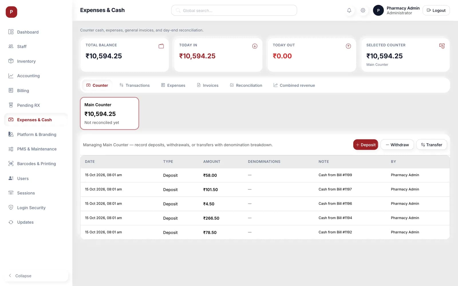This screenshot has height=286, width=458.
Task: Click the Inventory box icon
Action: click(11, 61)
